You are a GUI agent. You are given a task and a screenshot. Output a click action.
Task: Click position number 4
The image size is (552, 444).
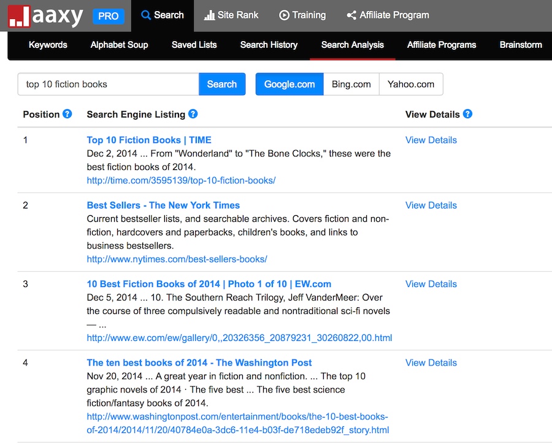tap(25, 362)
